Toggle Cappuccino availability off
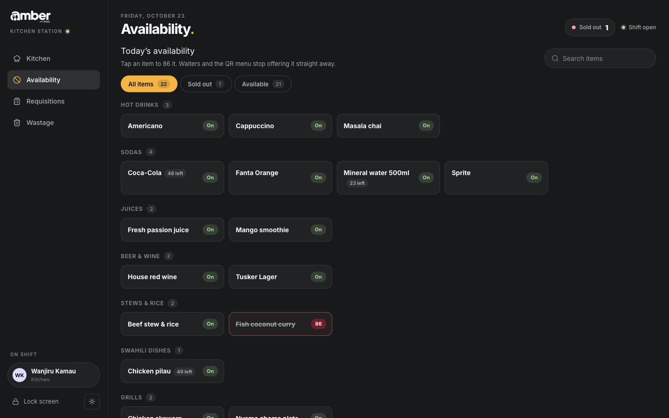 pyautogui.click(x=318, y=126)
